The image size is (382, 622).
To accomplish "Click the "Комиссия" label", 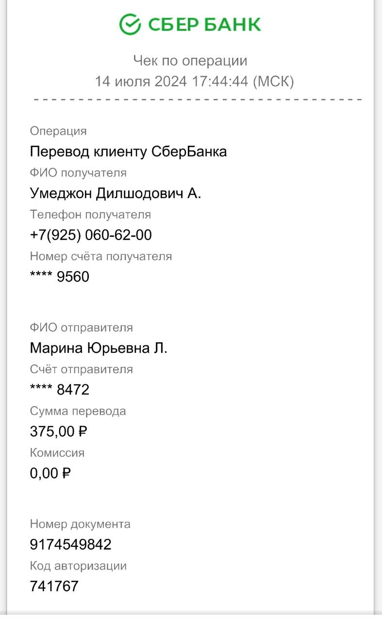I will pos(57,453).
